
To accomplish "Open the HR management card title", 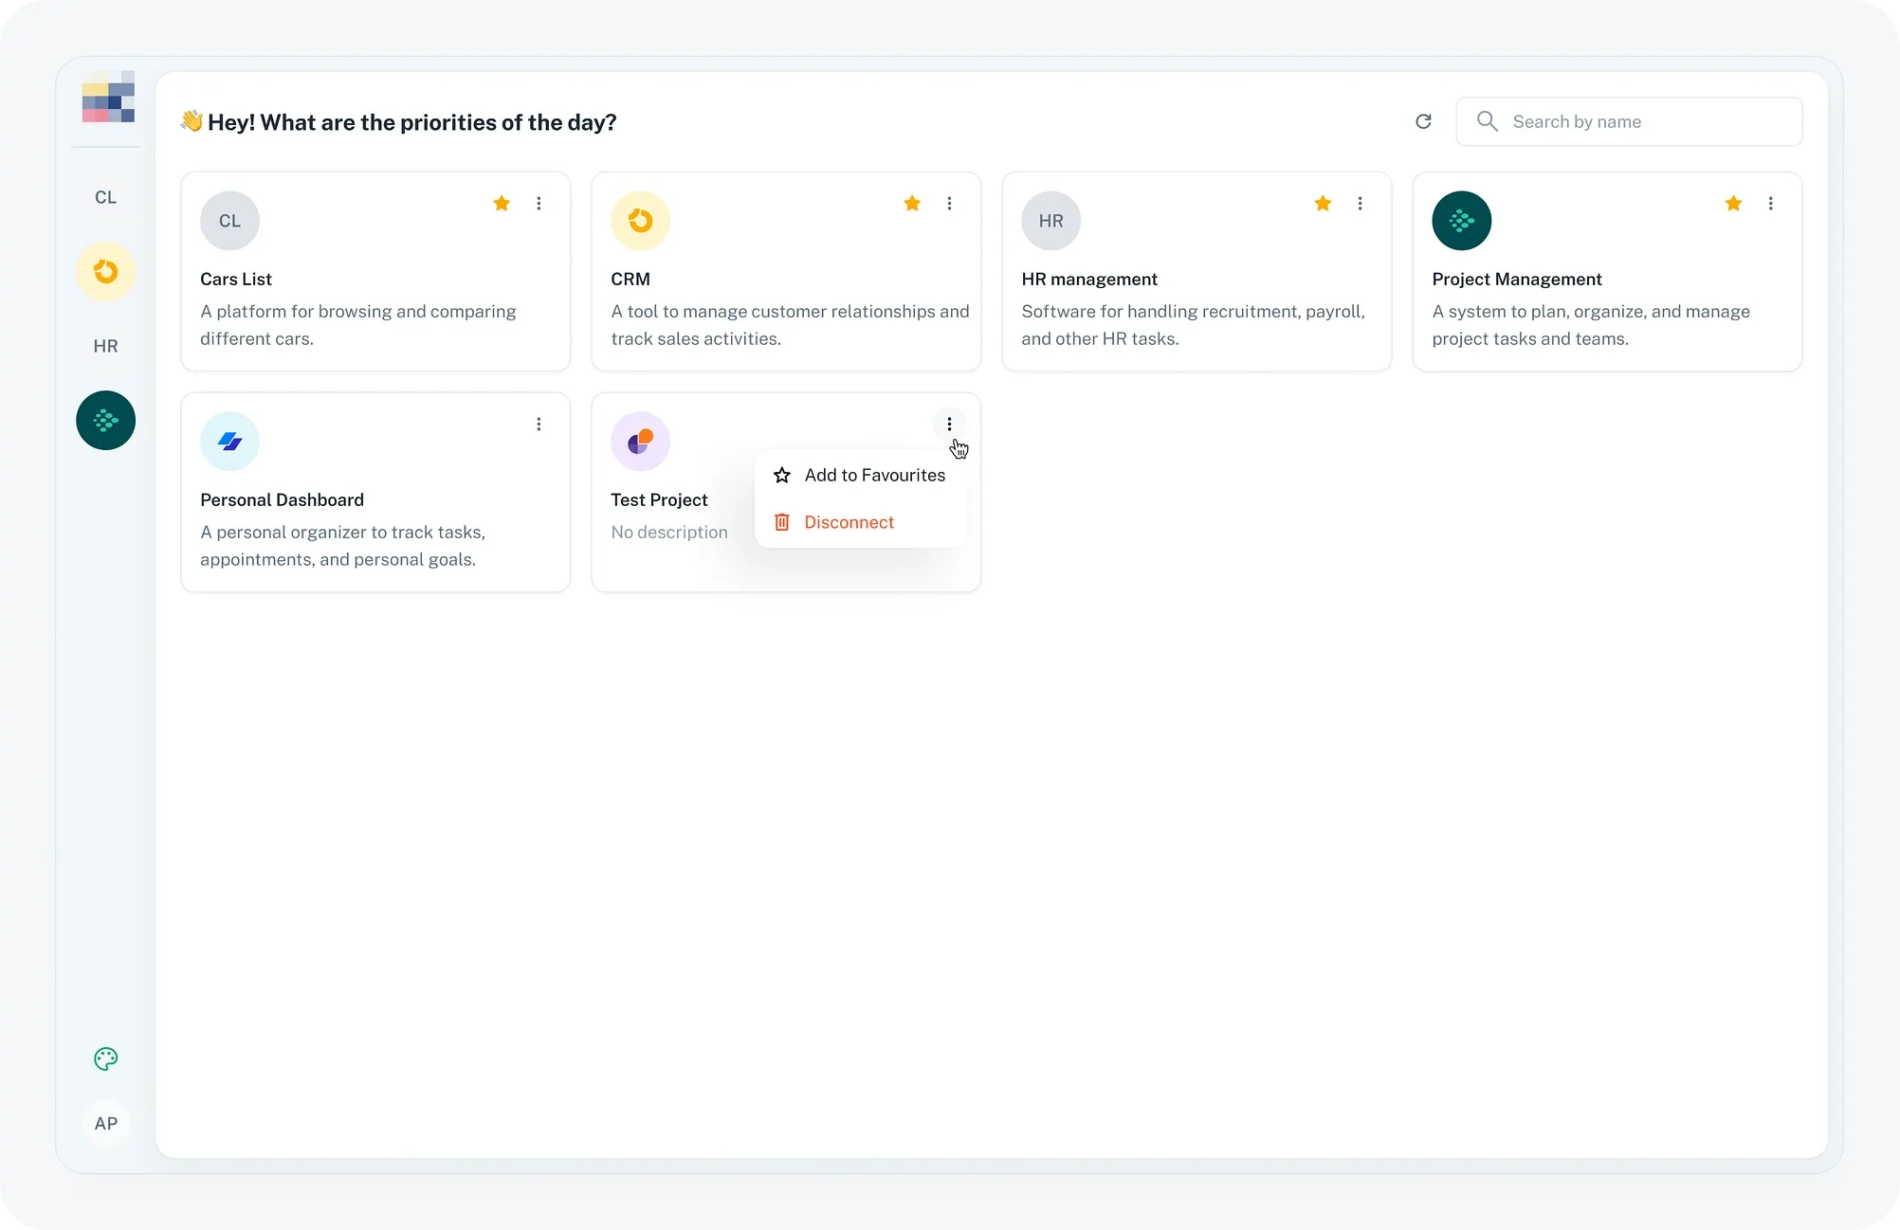I will click(x=1088, y=280).
